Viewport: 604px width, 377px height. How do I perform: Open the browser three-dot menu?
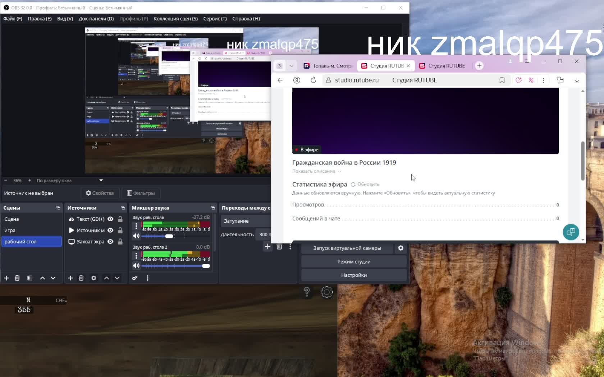click(543, 80)
